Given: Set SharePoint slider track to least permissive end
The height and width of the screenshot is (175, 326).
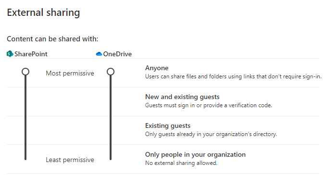Looking at the screenshot, I should click(25, 159).
